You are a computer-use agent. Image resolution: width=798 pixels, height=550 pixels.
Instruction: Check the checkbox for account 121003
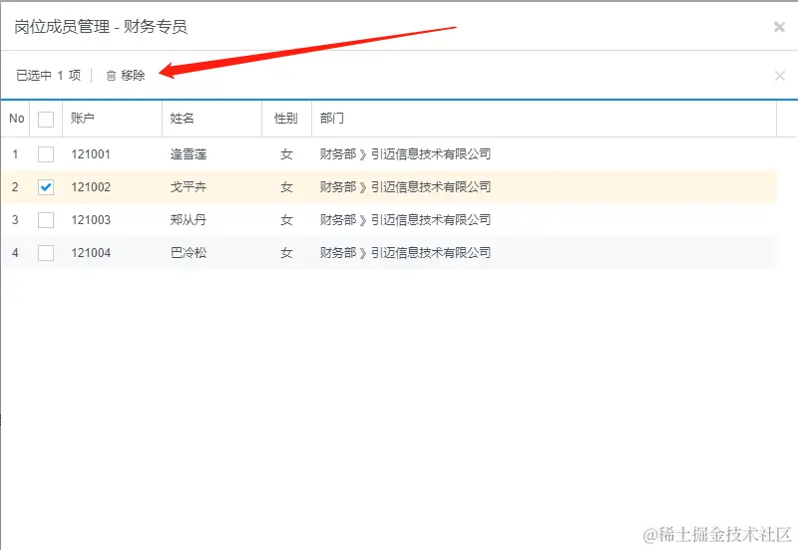point(46,220)
